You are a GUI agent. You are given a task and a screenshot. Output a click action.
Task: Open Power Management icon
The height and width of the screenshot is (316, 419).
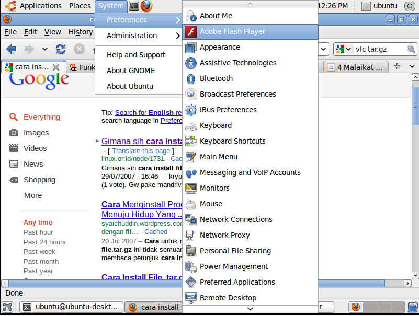191,266
